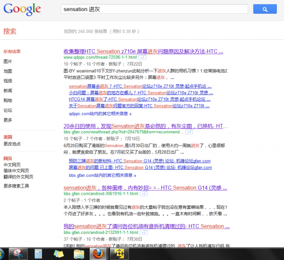Viewport: 284px width, 260px height.
Task: Click the 网页 sidebar heading
Action: click(8, 159)
